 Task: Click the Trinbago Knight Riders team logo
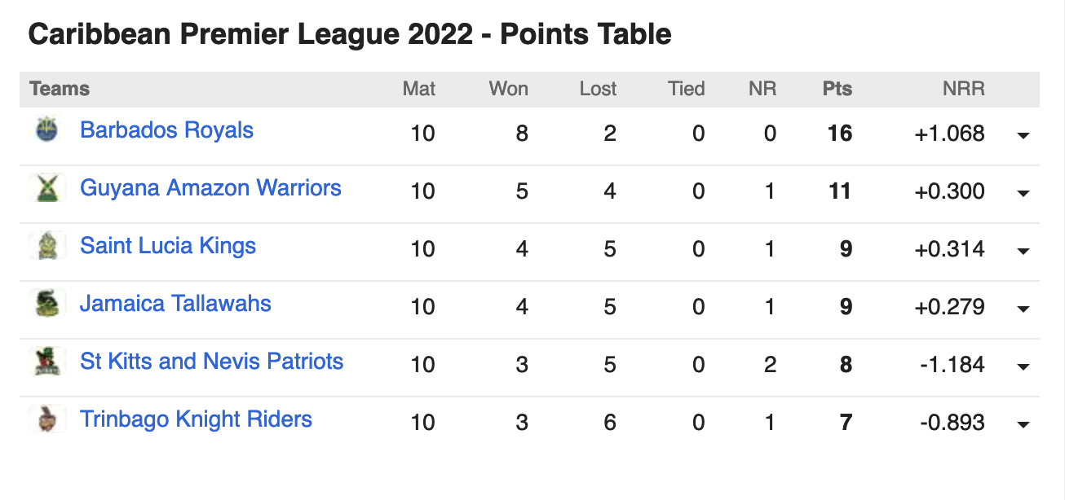coord(47,419)
